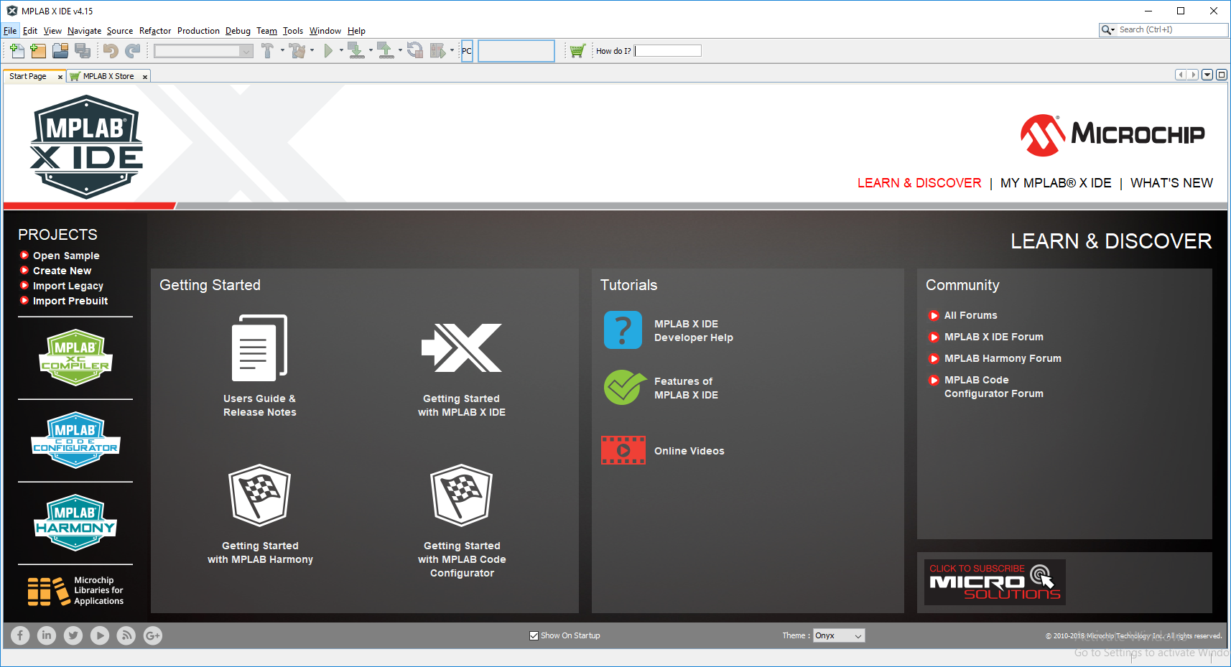
Task: Open the Debug menu
Action: pyautogui.click(x=238, y=31)
